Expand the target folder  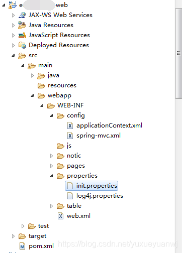(13, 236)
